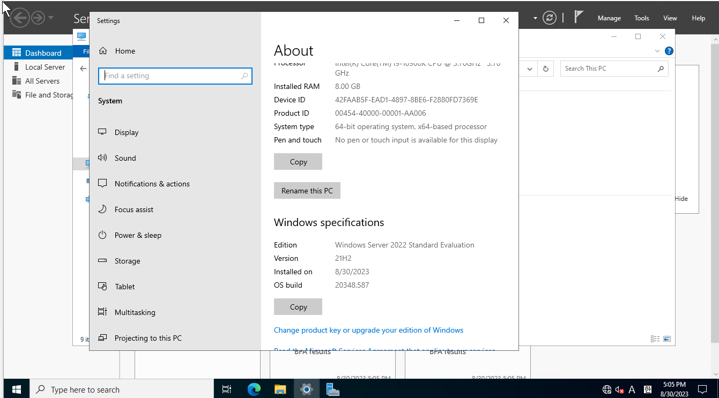
Task: Open Server Manager navigation history dropdown arrow
Action: pos(51,18)
